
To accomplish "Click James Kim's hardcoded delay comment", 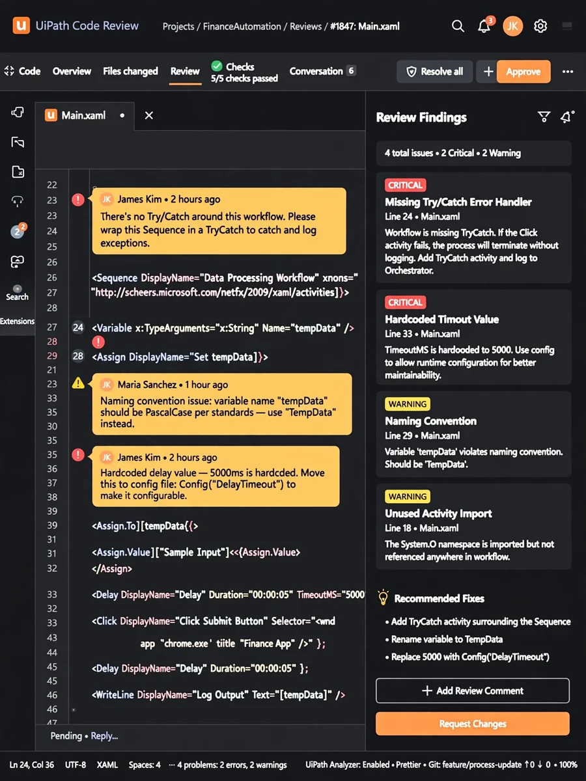I will 216,476.
